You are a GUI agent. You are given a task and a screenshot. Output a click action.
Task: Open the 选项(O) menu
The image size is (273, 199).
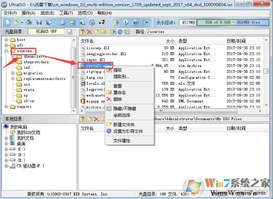85,13
